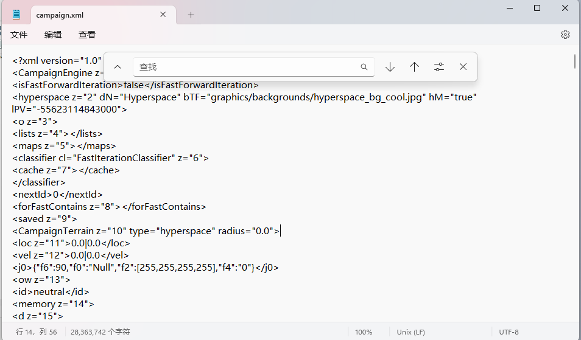Screen dimensions: 581x340
Task: Click the UTF-8 encoding indicator
Action: 509,332
